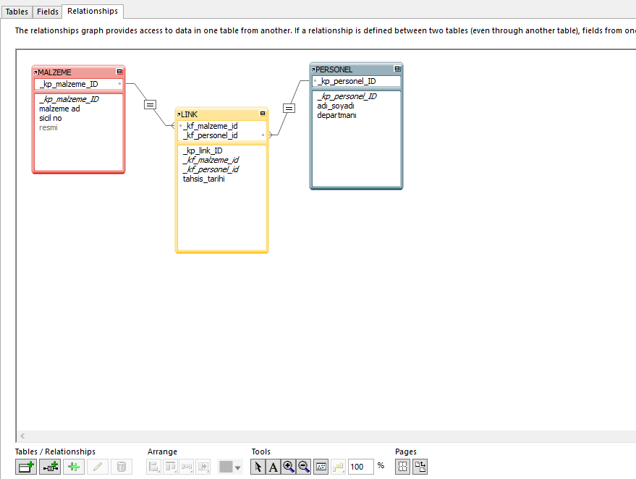Image resolution: width=636 pixels, height=479 pixels.
Task: Collapse the PERSONEL table occurrence
Action: 397,69
